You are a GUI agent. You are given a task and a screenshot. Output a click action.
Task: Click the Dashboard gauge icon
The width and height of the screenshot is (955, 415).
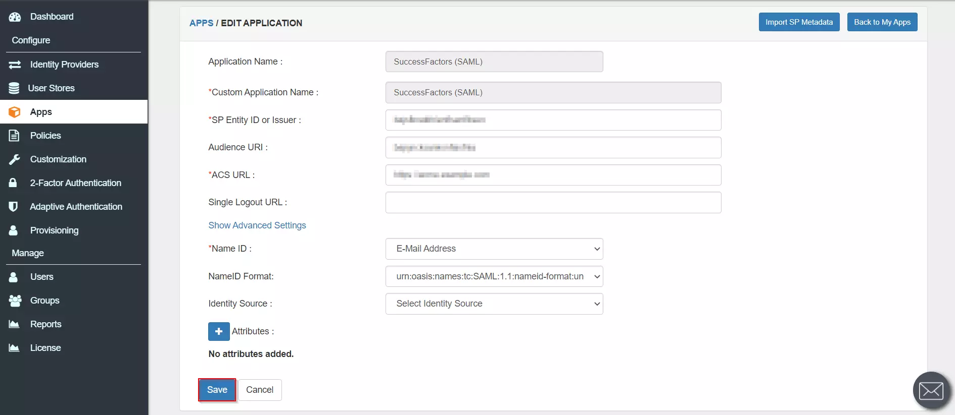tap(15, 17)
